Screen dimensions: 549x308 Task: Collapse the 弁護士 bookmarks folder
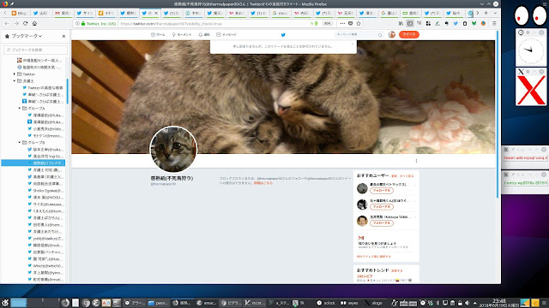15,80
